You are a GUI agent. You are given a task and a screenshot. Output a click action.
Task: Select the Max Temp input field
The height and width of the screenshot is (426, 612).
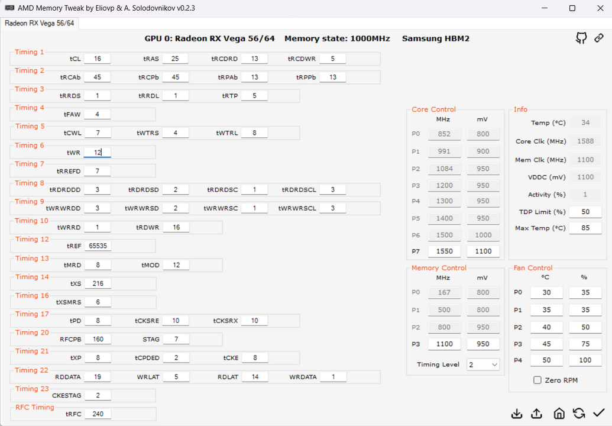585,228
